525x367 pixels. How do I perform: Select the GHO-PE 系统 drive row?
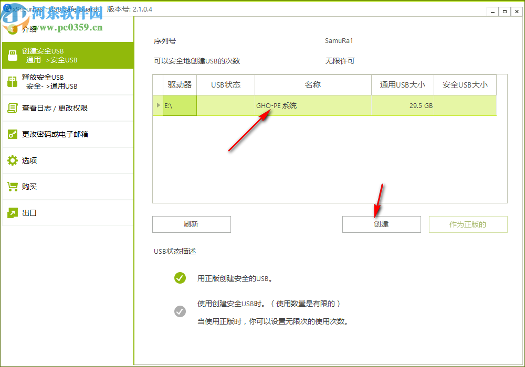tap(312, 105)
